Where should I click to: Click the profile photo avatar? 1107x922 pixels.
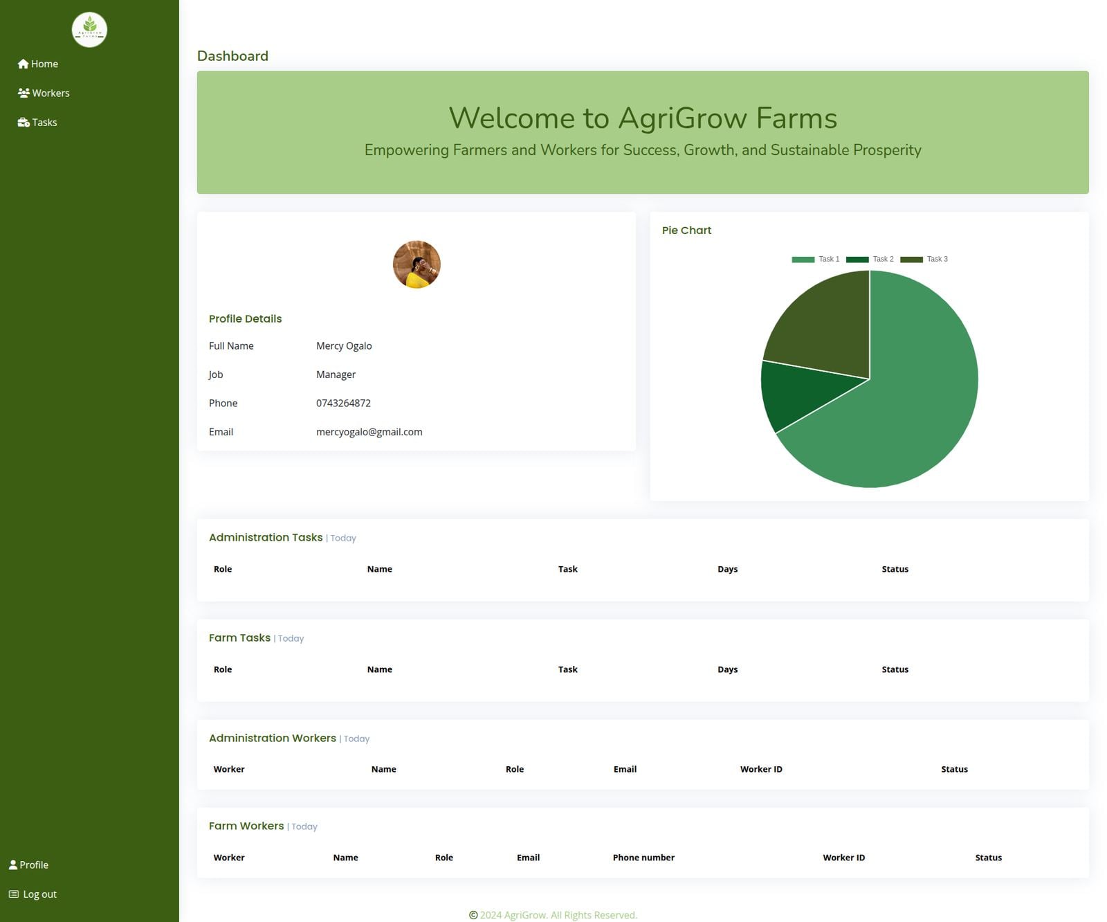point(417,264)
